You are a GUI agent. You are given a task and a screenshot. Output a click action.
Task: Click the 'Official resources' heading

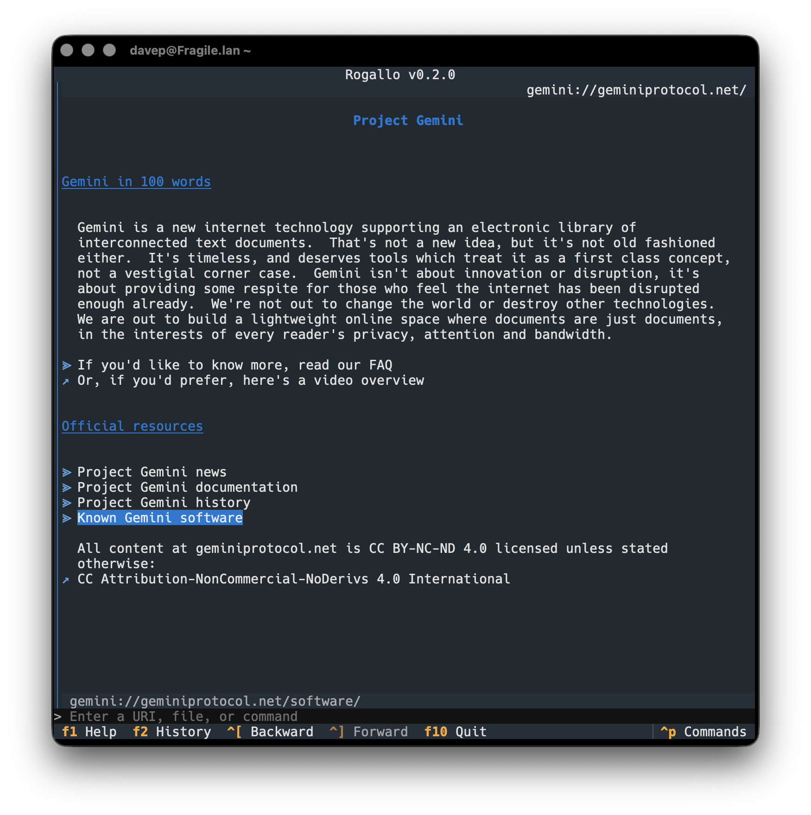[132, 426]
